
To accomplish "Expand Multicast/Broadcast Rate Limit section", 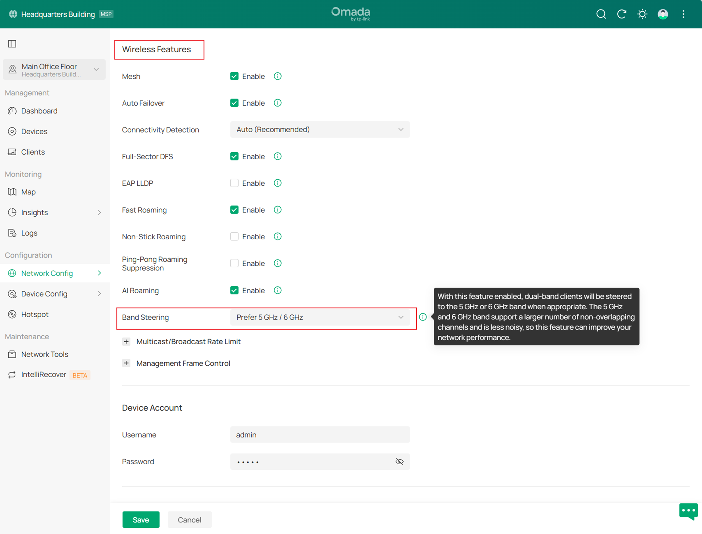I will pyautogui.click(x=126, y=341).
